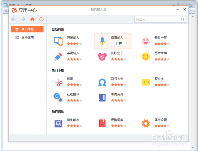This screenshot has height=151, width=198.
Task: Open the 跨屏输入 cross-screen app icon
Action: pos(58,41)
